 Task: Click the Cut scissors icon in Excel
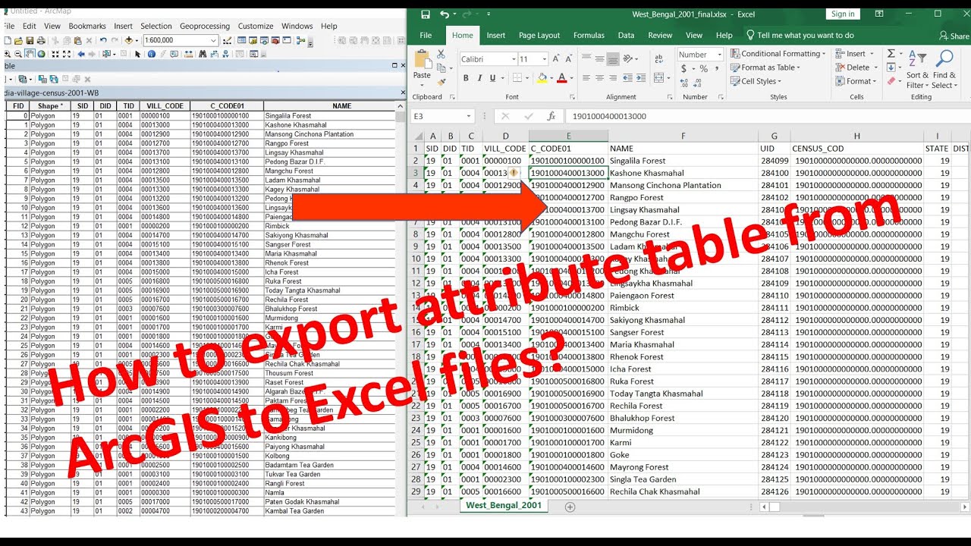441,54
